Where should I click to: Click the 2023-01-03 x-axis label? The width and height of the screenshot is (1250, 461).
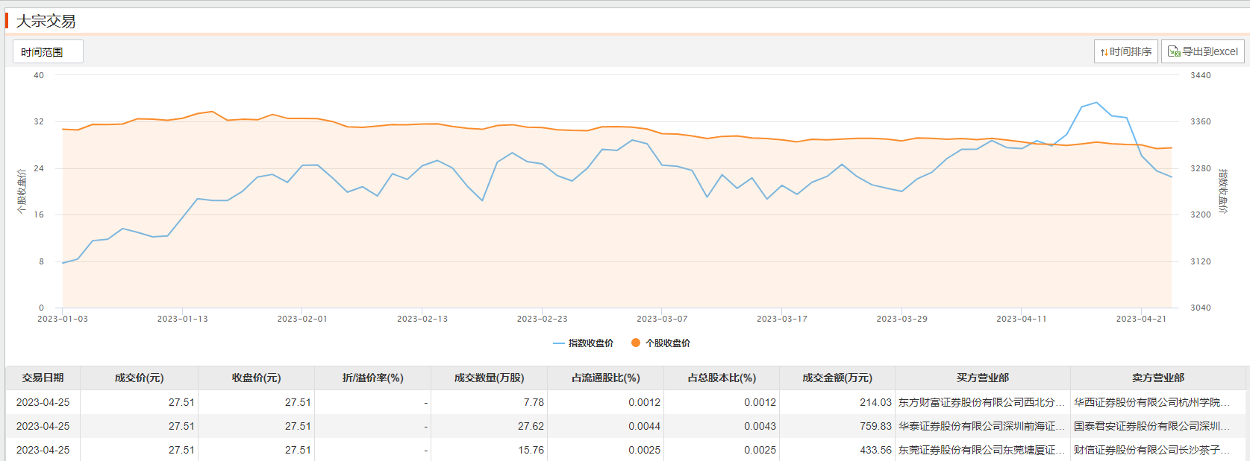tap(63, 319)
